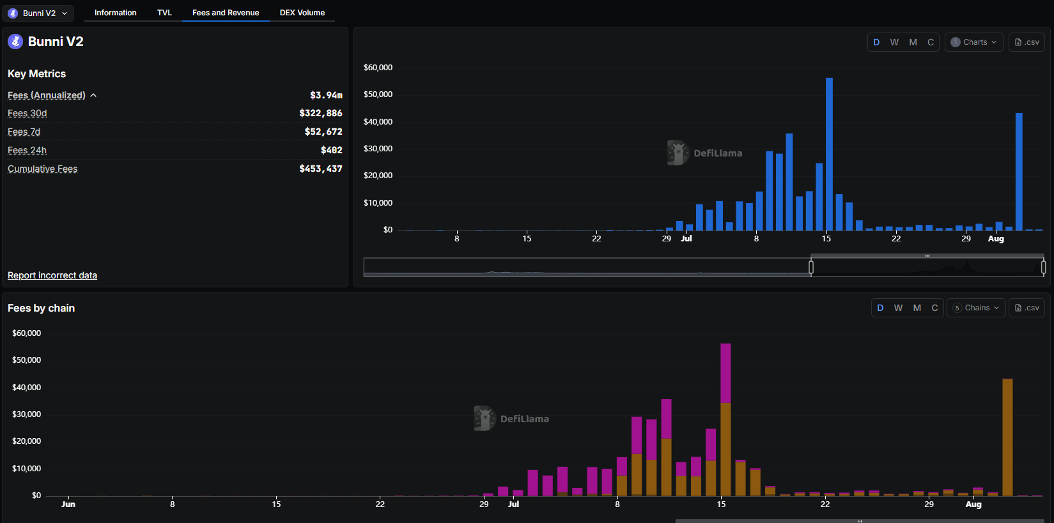Viewport: 1054px width, 523px height.
Task: Click the left handle of the range slider
Action: coord(811,267)
